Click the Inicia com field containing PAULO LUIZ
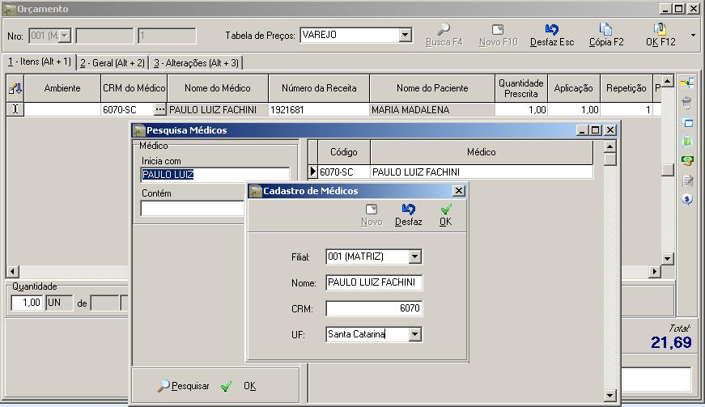Screen dimensions: 705x407 [x=215, y=175]
